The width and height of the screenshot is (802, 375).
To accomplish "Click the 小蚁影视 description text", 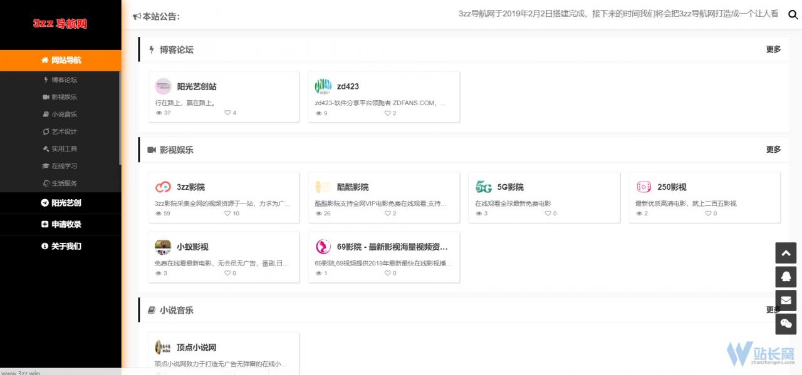I will coord(222,264).
